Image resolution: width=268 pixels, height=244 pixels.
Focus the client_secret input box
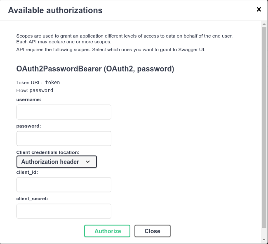pos(64,211)
